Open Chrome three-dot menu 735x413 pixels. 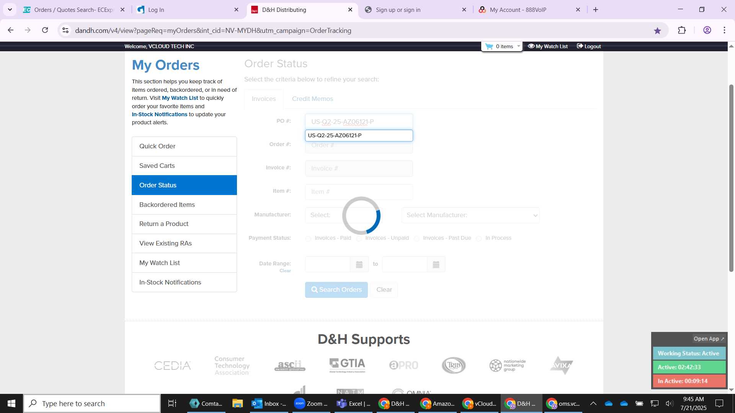(724, 30)
